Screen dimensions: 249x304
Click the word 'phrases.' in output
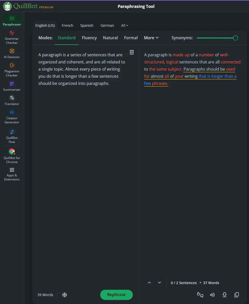pyautogui.click(x=160, y=83)
